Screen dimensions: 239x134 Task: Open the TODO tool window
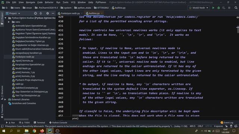pos(24,122)
